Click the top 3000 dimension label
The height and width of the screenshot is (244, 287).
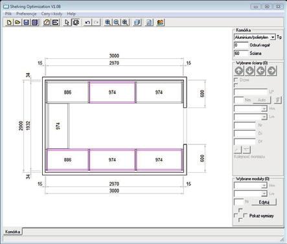click(x=114, y=56)
